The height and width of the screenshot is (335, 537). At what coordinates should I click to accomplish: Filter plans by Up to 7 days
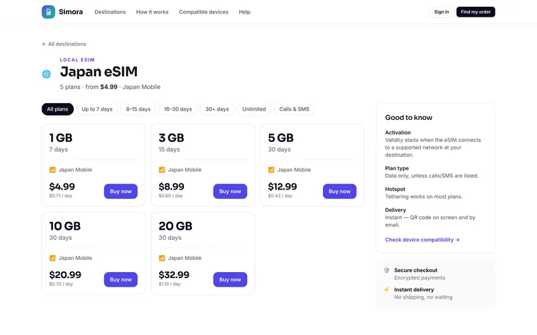pyautogui.click(x=97, y=109)
